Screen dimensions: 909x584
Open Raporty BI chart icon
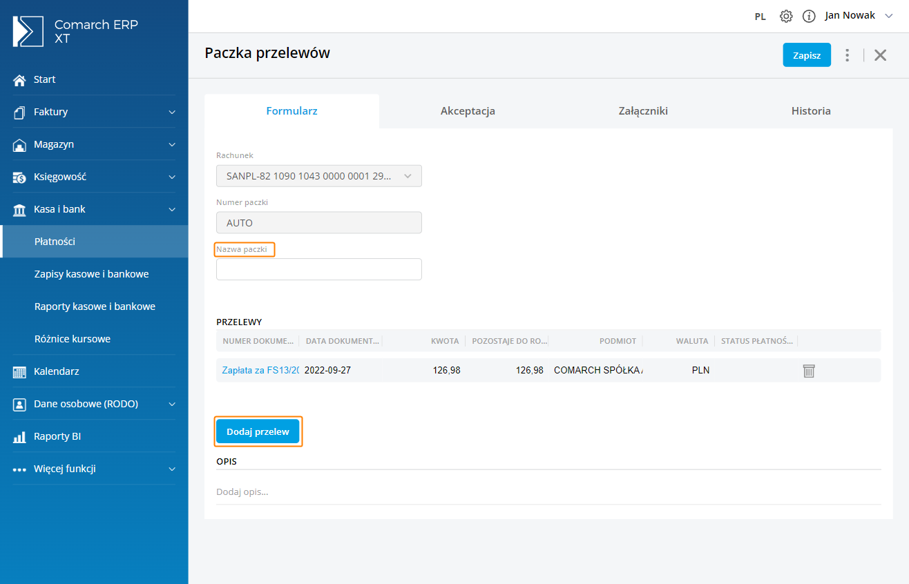click(19, 437)
